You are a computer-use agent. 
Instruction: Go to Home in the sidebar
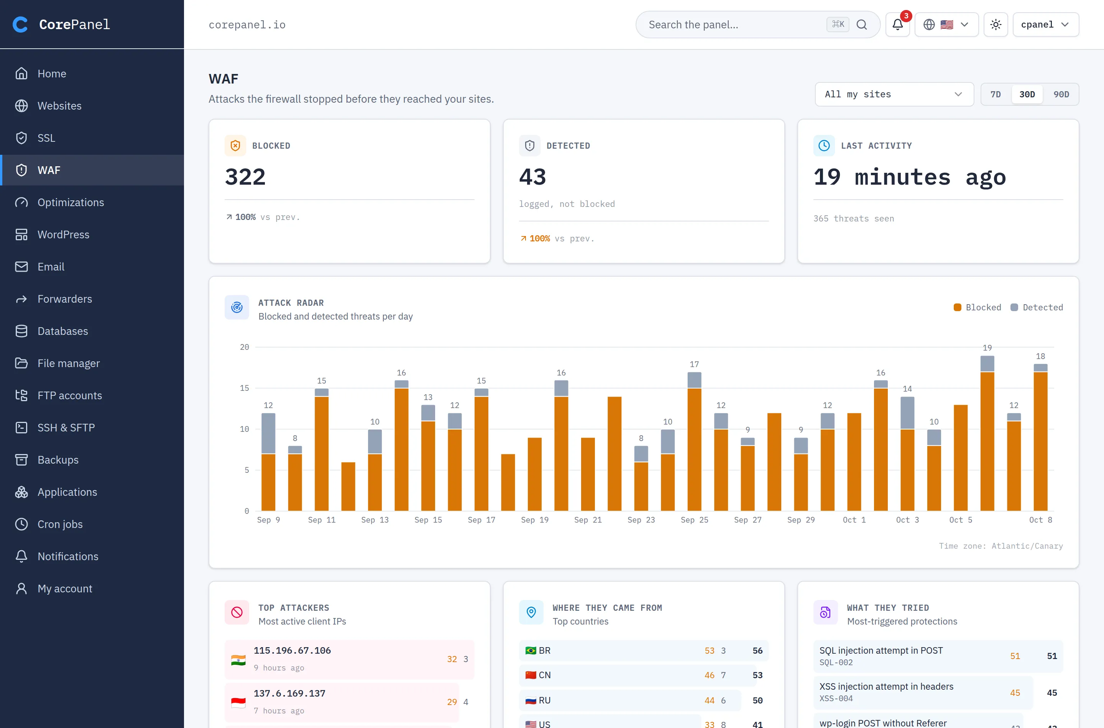(x=92, y=73)
